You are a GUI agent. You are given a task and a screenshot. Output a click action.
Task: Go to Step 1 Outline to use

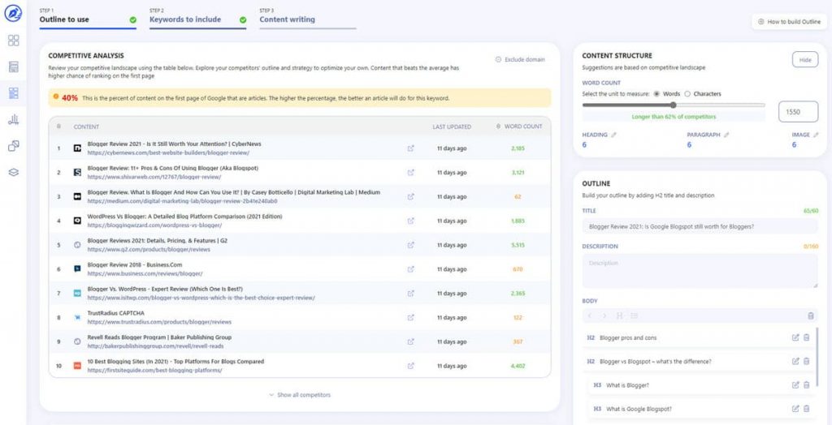(x=88, y=18)
